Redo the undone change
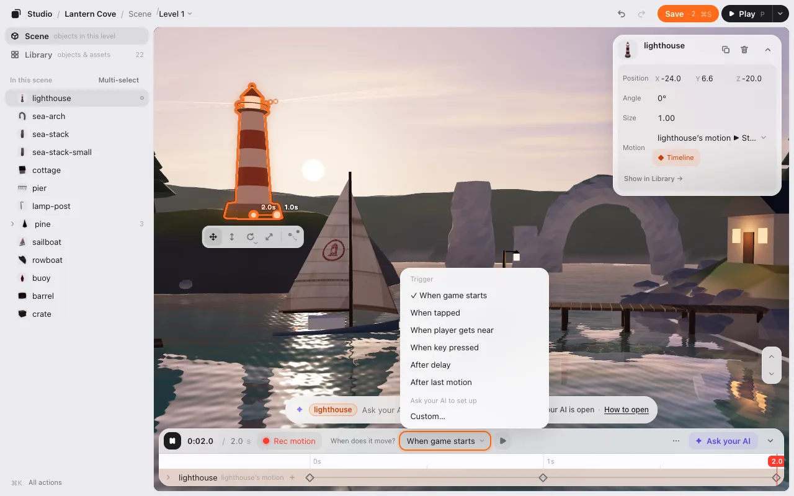The image size is (794, 496). [x=641, y=14]
